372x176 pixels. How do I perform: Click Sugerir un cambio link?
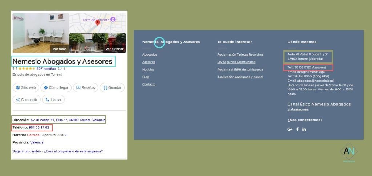pyautogui.click(x=27, y=151)
